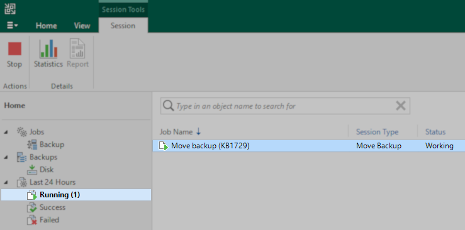This screenshot has width=465, height=230.
Task: Switch to the View ribbon tab
Action: (x=82, y=26)
